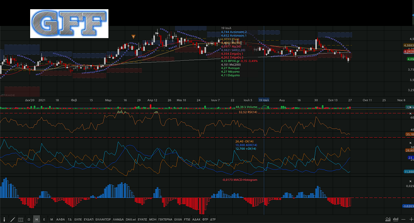This screenshot has width=414, height=223.
Task: Select the 4,11 Ελάχιστο label
Action: (x=230, y=75)
